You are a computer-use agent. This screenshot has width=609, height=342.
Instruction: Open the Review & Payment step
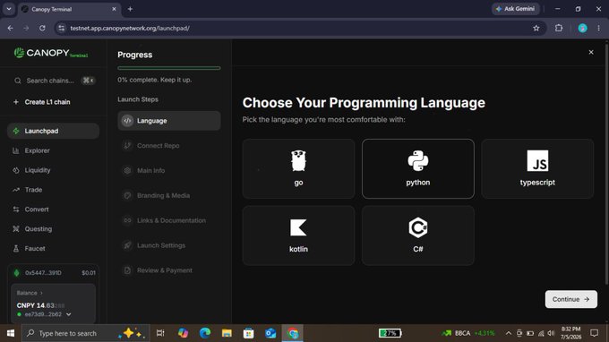[169, 270]
